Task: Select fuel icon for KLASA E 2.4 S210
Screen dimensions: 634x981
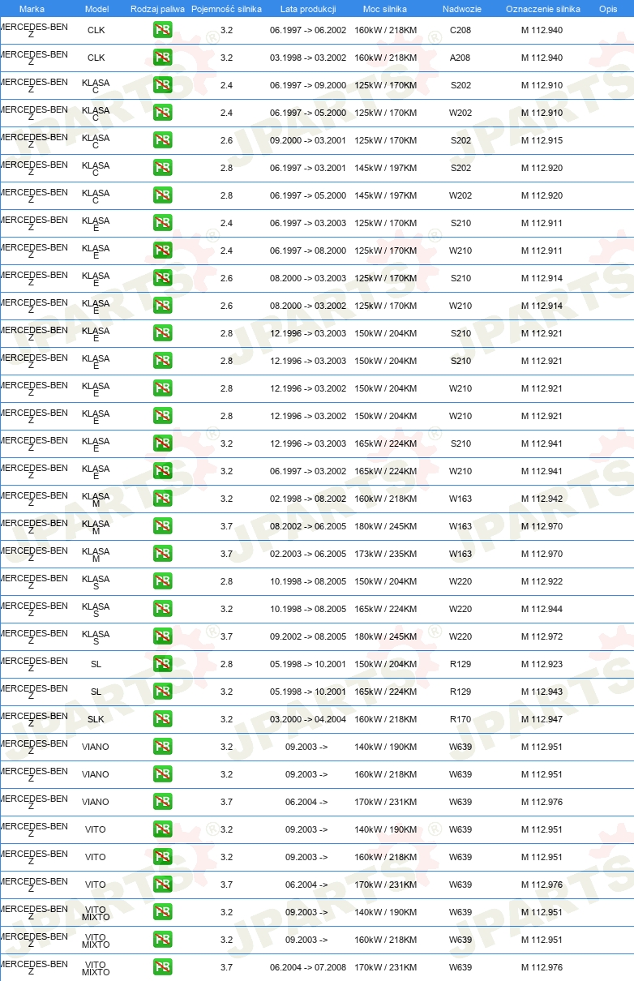Action: pyautogui.click(x=162, y=224)
